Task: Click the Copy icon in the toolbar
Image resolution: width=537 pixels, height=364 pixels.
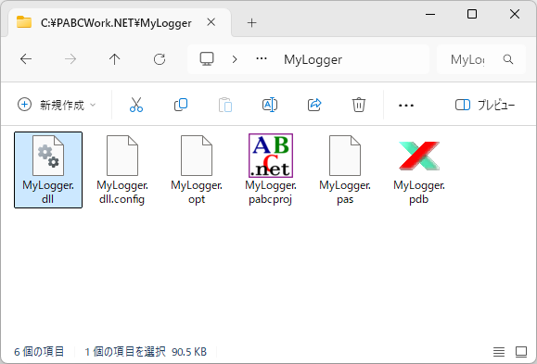Action: pyautogui.click(x=181, y=105)
